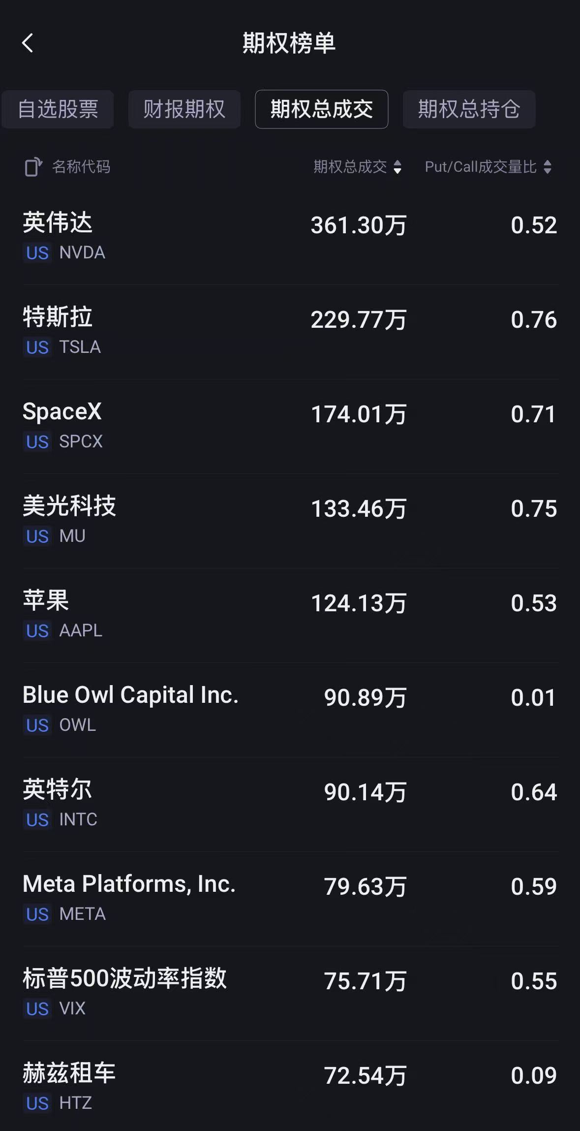Open 特斯拉 TSLA options entry
The height and width of the screenshot is (1131, 580).
(290, 332)
